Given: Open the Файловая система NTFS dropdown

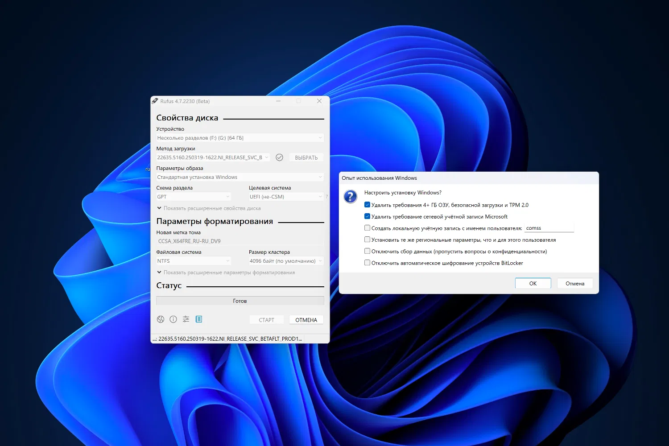Looking at the screenshot, I should [194, 261].
